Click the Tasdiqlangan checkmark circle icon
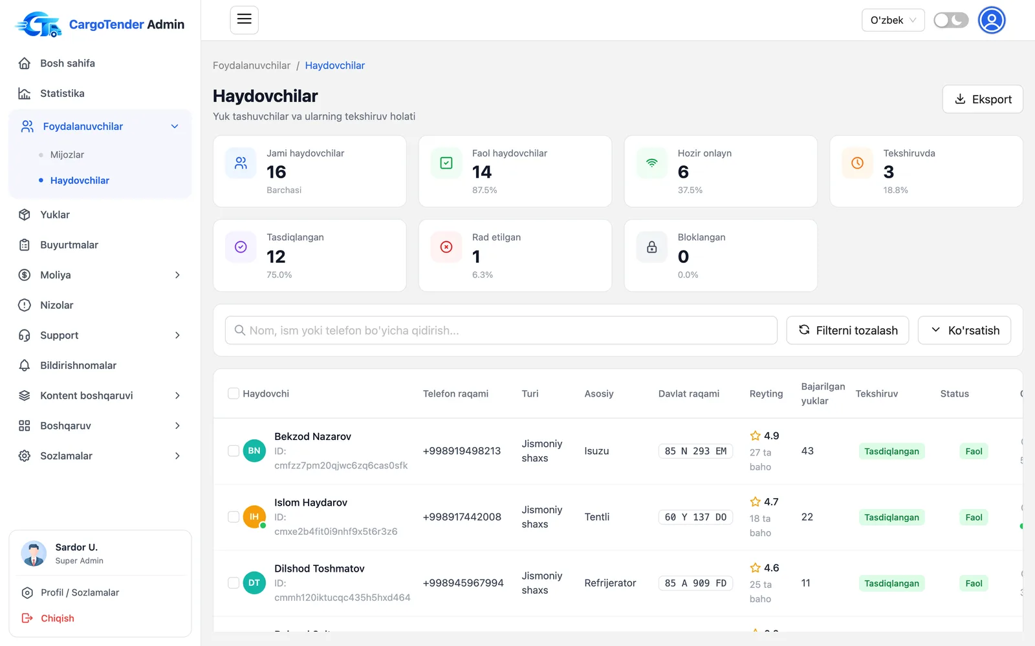This screenshot has width=1035, height=646. (x=241, y=247)
